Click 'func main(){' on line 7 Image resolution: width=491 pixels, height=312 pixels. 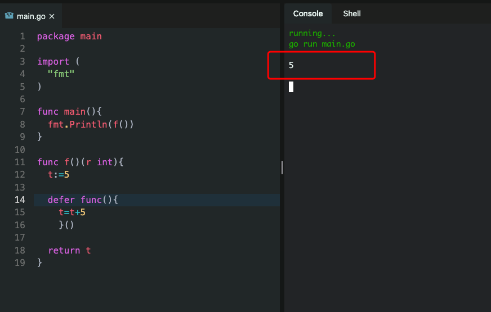coord(69,112)
